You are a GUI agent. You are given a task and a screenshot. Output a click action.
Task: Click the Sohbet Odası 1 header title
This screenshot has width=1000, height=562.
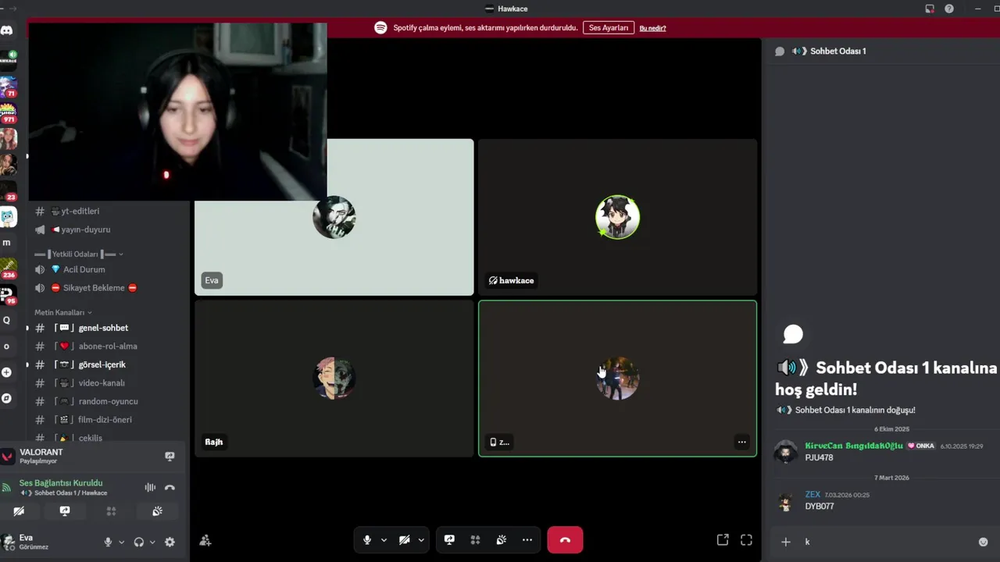click(x=837, y=52)
